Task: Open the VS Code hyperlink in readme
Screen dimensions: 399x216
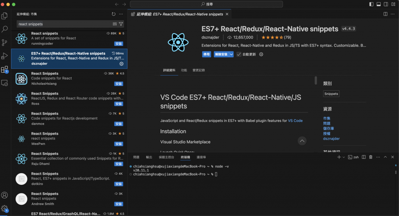Action: point(295,121)
